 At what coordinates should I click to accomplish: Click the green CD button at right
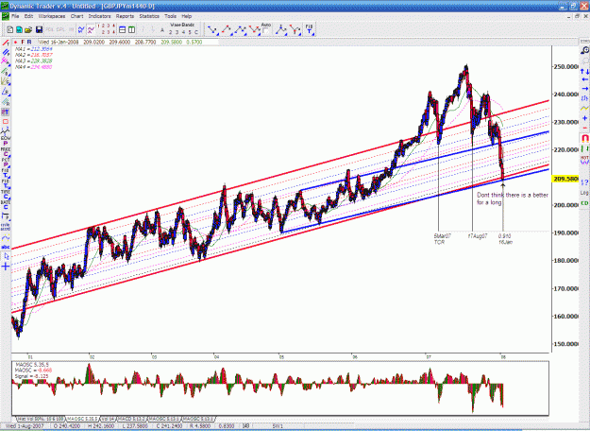[584, 203]
